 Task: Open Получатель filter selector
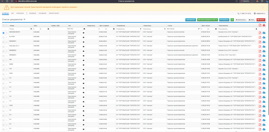click(165, 29)
